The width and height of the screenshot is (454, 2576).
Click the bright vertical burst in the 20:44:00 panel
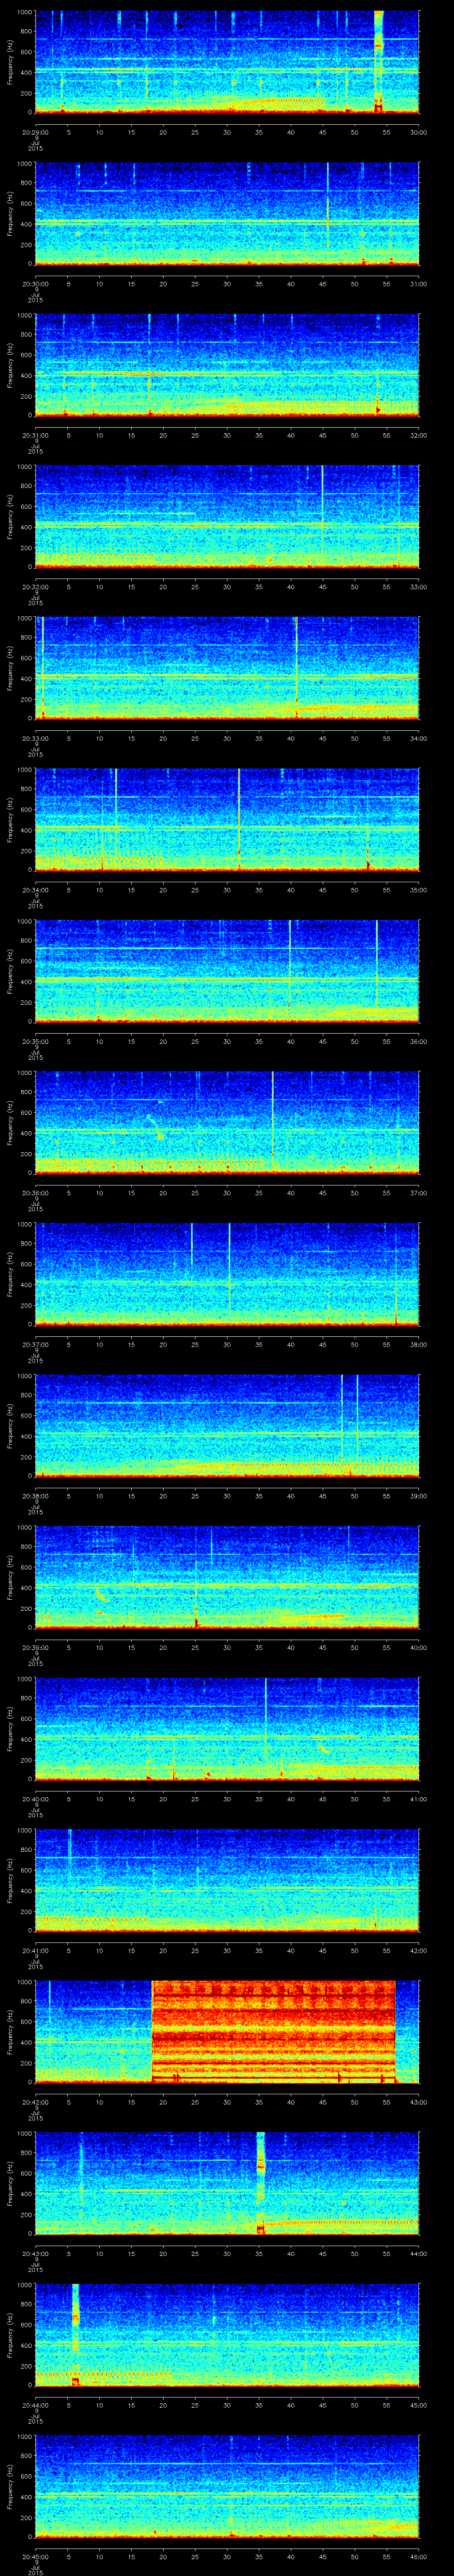(75, 2334)
